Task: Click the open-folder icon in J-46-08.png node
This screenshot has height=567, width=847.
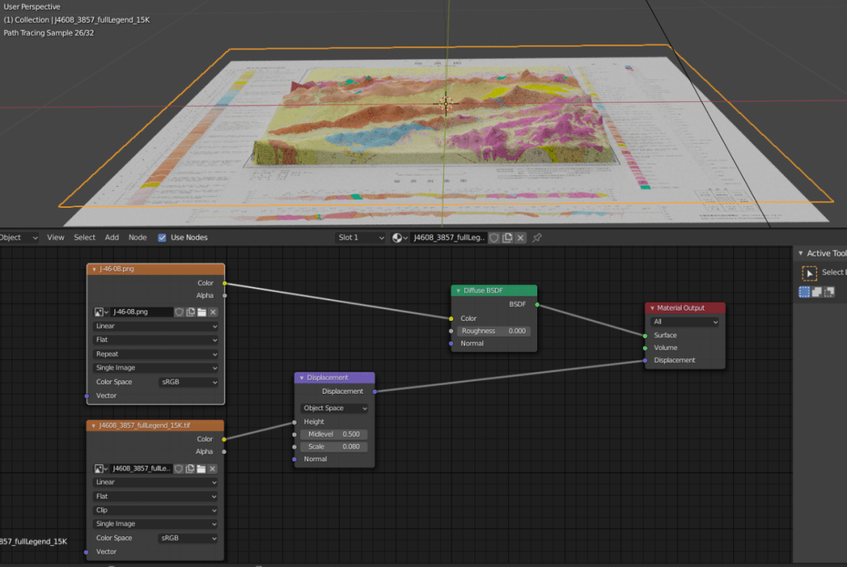Action: point(202,312)
